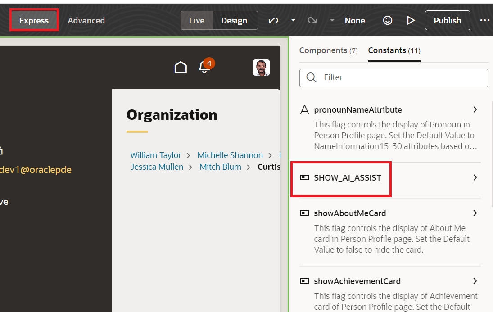Screen dimensions: 493x312
Task: Expand the pronounNameAttribute constant
Action: click(475, 109)
